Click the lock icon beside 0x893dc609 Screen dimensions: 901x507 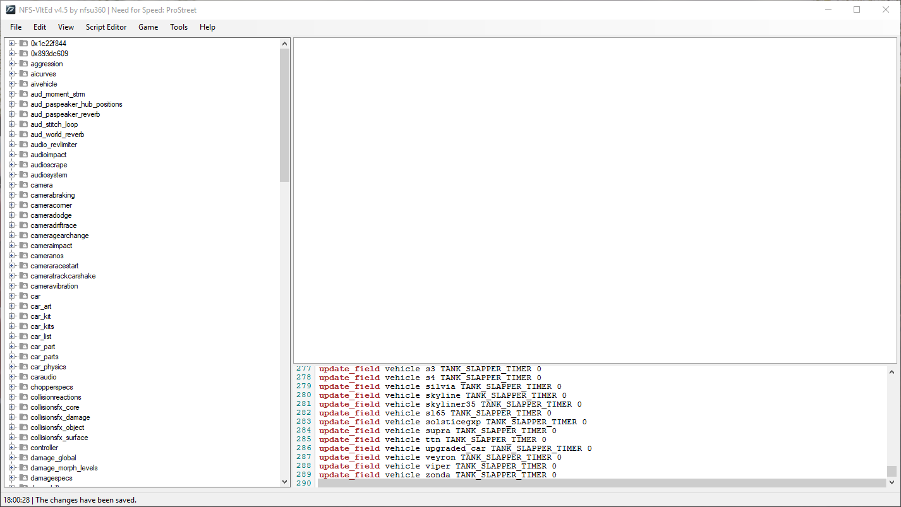[x=24, y=54]
